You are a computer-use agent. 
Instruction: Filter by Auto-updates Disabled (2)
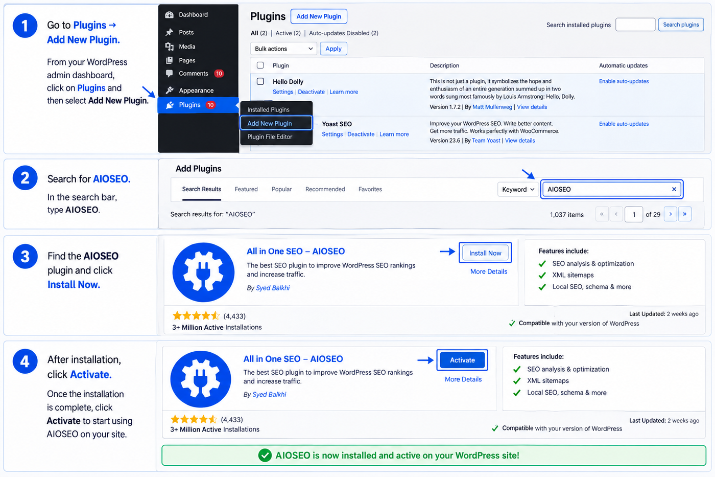tap(344, 33)
